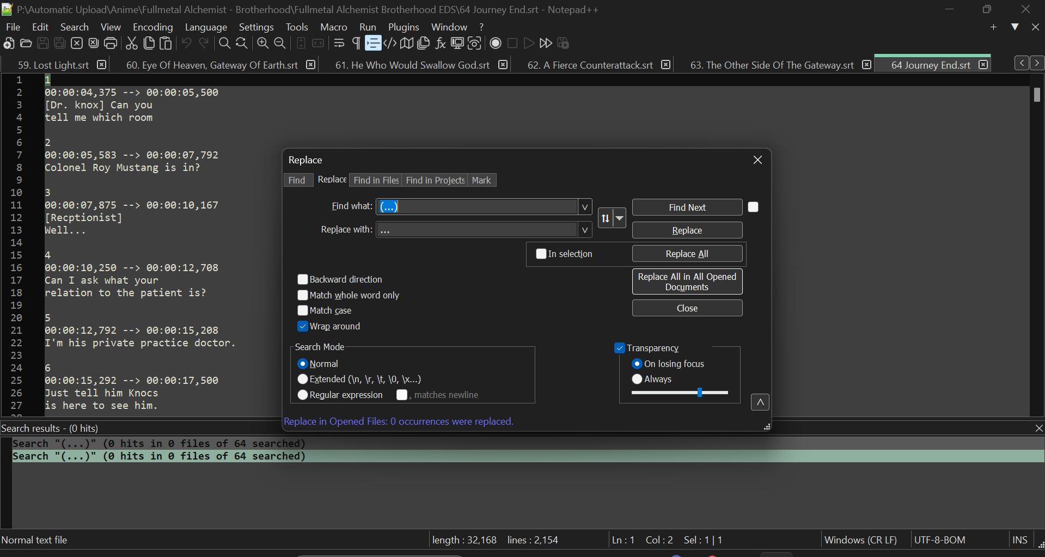The height and width of the screenshot is (557, 1045).
Task: Open a file using the Open toolbar icon
Action: click(x=26, y=44)
